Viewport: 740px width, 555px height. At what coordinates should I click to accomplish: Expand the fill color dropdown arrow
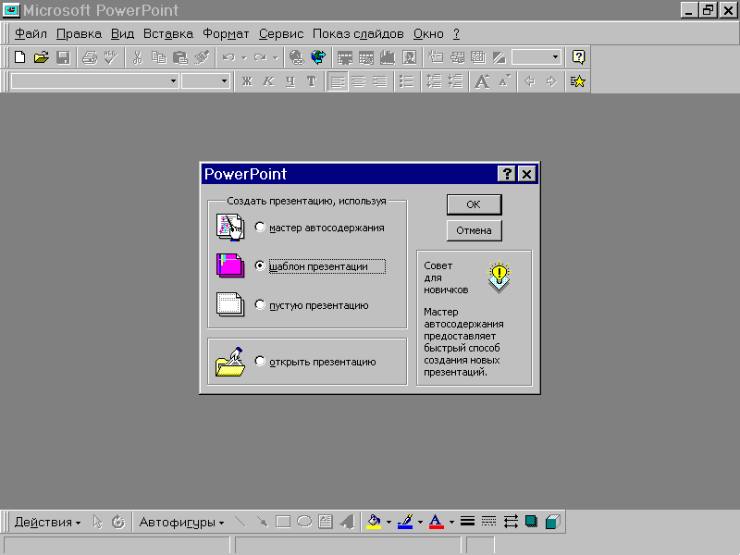[388, 522]
